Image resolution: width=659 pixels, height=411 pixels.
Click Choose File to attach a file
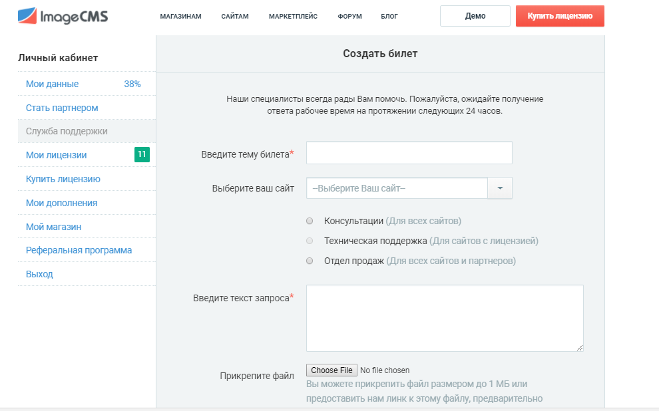(x=331, y=370)
